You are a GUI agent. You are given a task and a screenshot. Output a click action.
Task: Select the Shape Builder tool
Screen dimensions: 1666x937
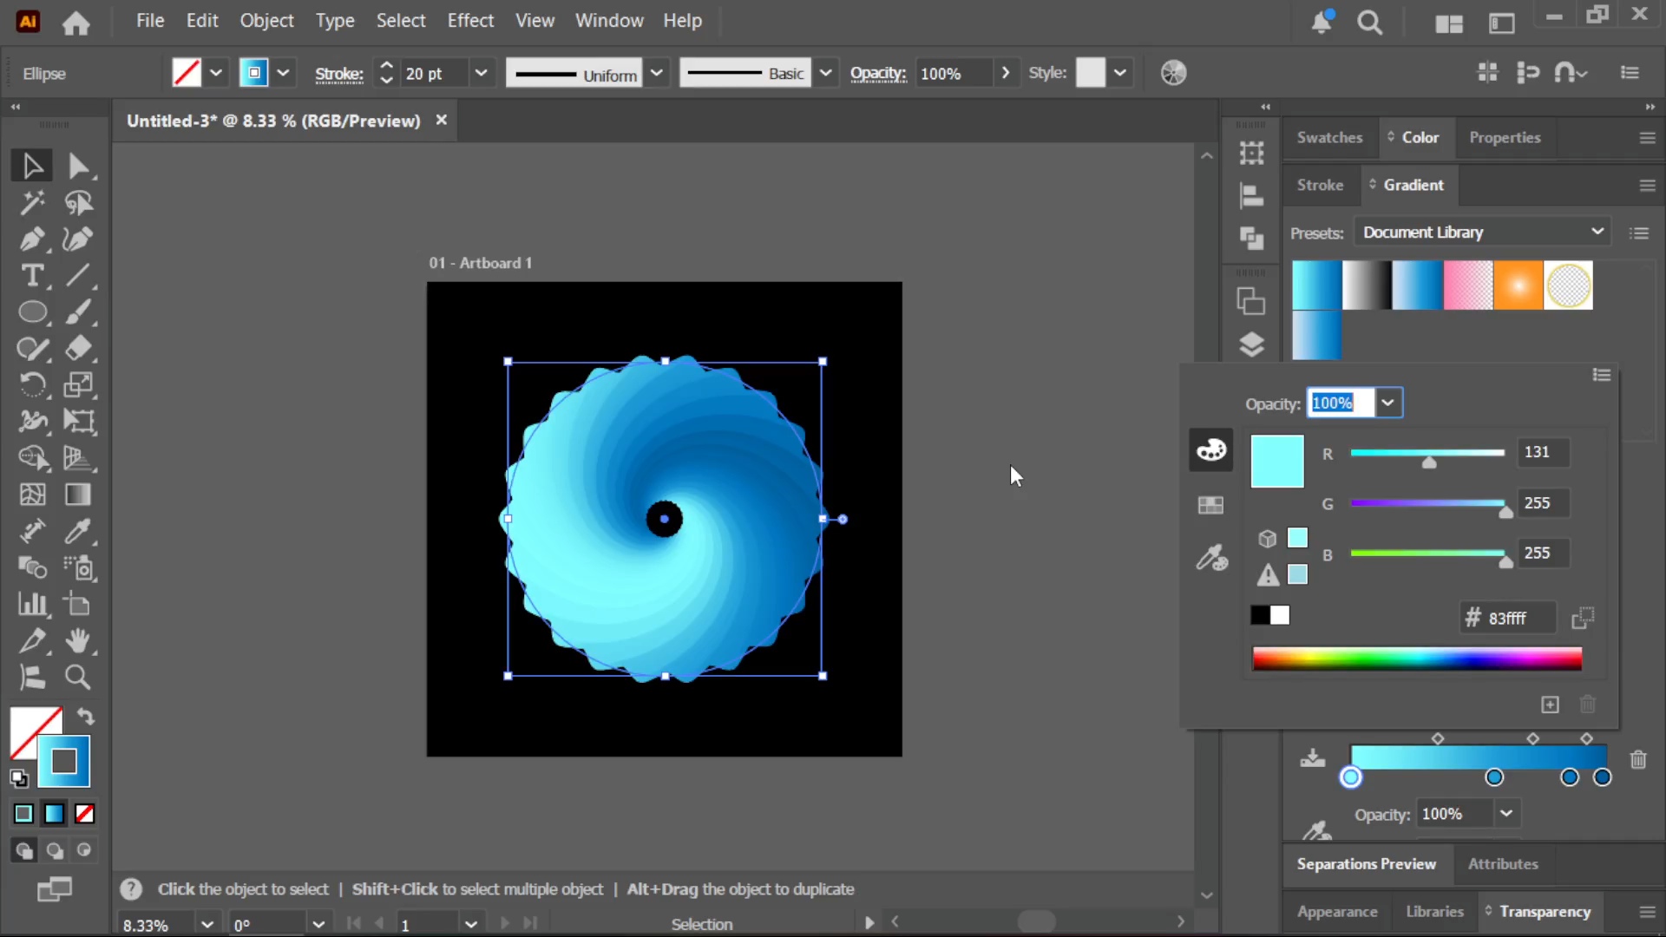pyautogui.click(x=32, y=457)
